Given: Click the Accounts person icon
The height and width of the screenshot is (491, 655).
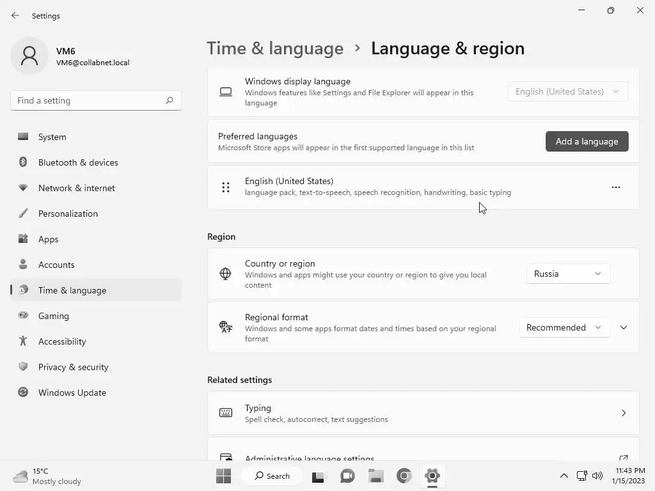Looking at the screenshot, I should click(23, 264).
